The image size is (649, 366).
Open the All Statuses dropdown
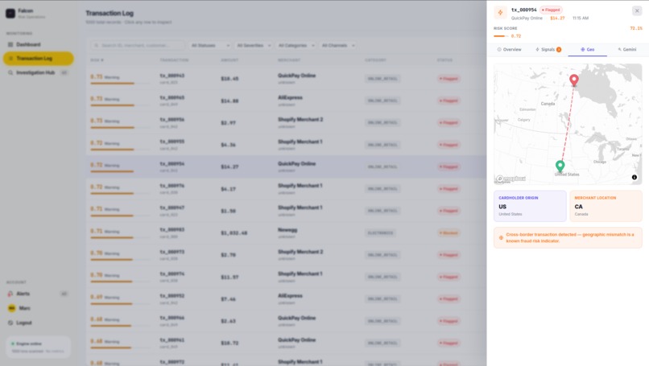tap(210, 45)
